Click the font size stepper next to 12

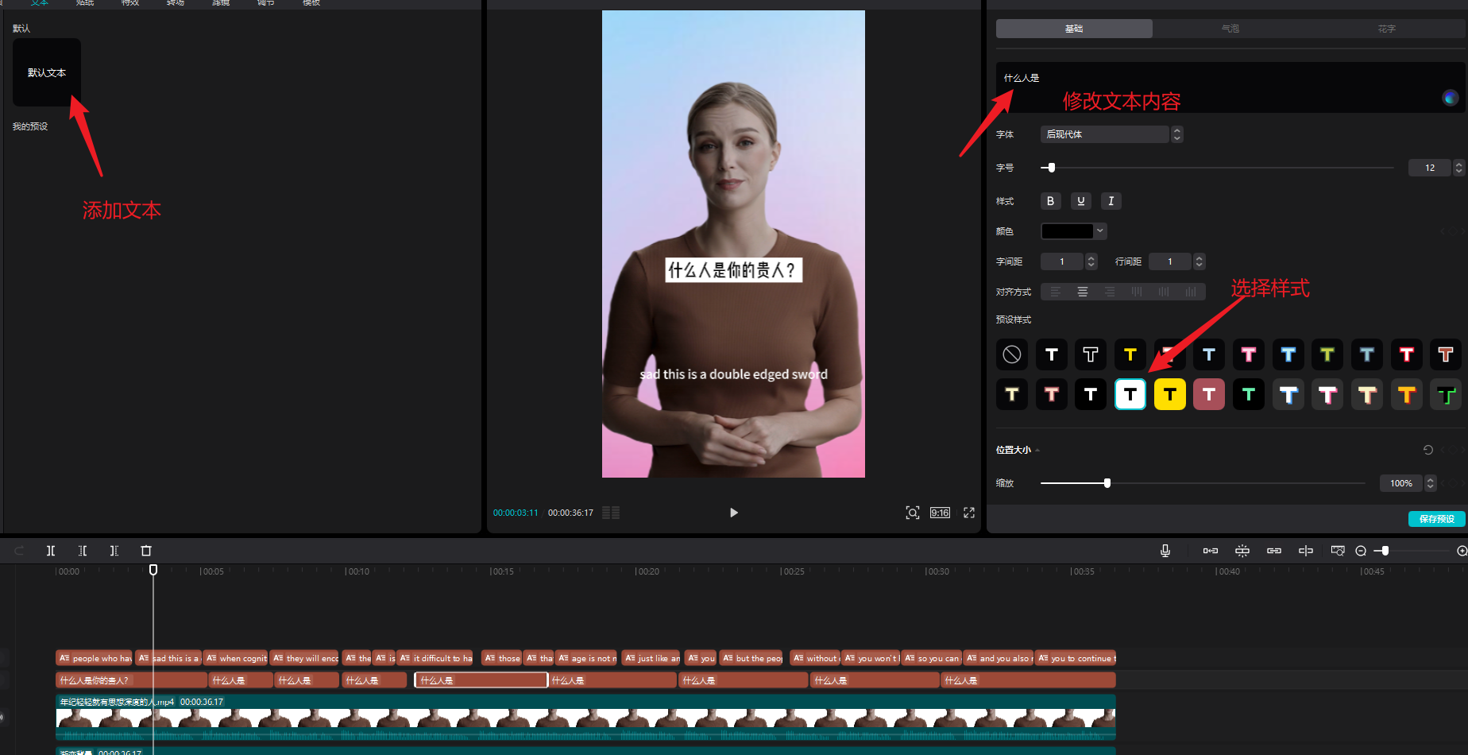1458,168
